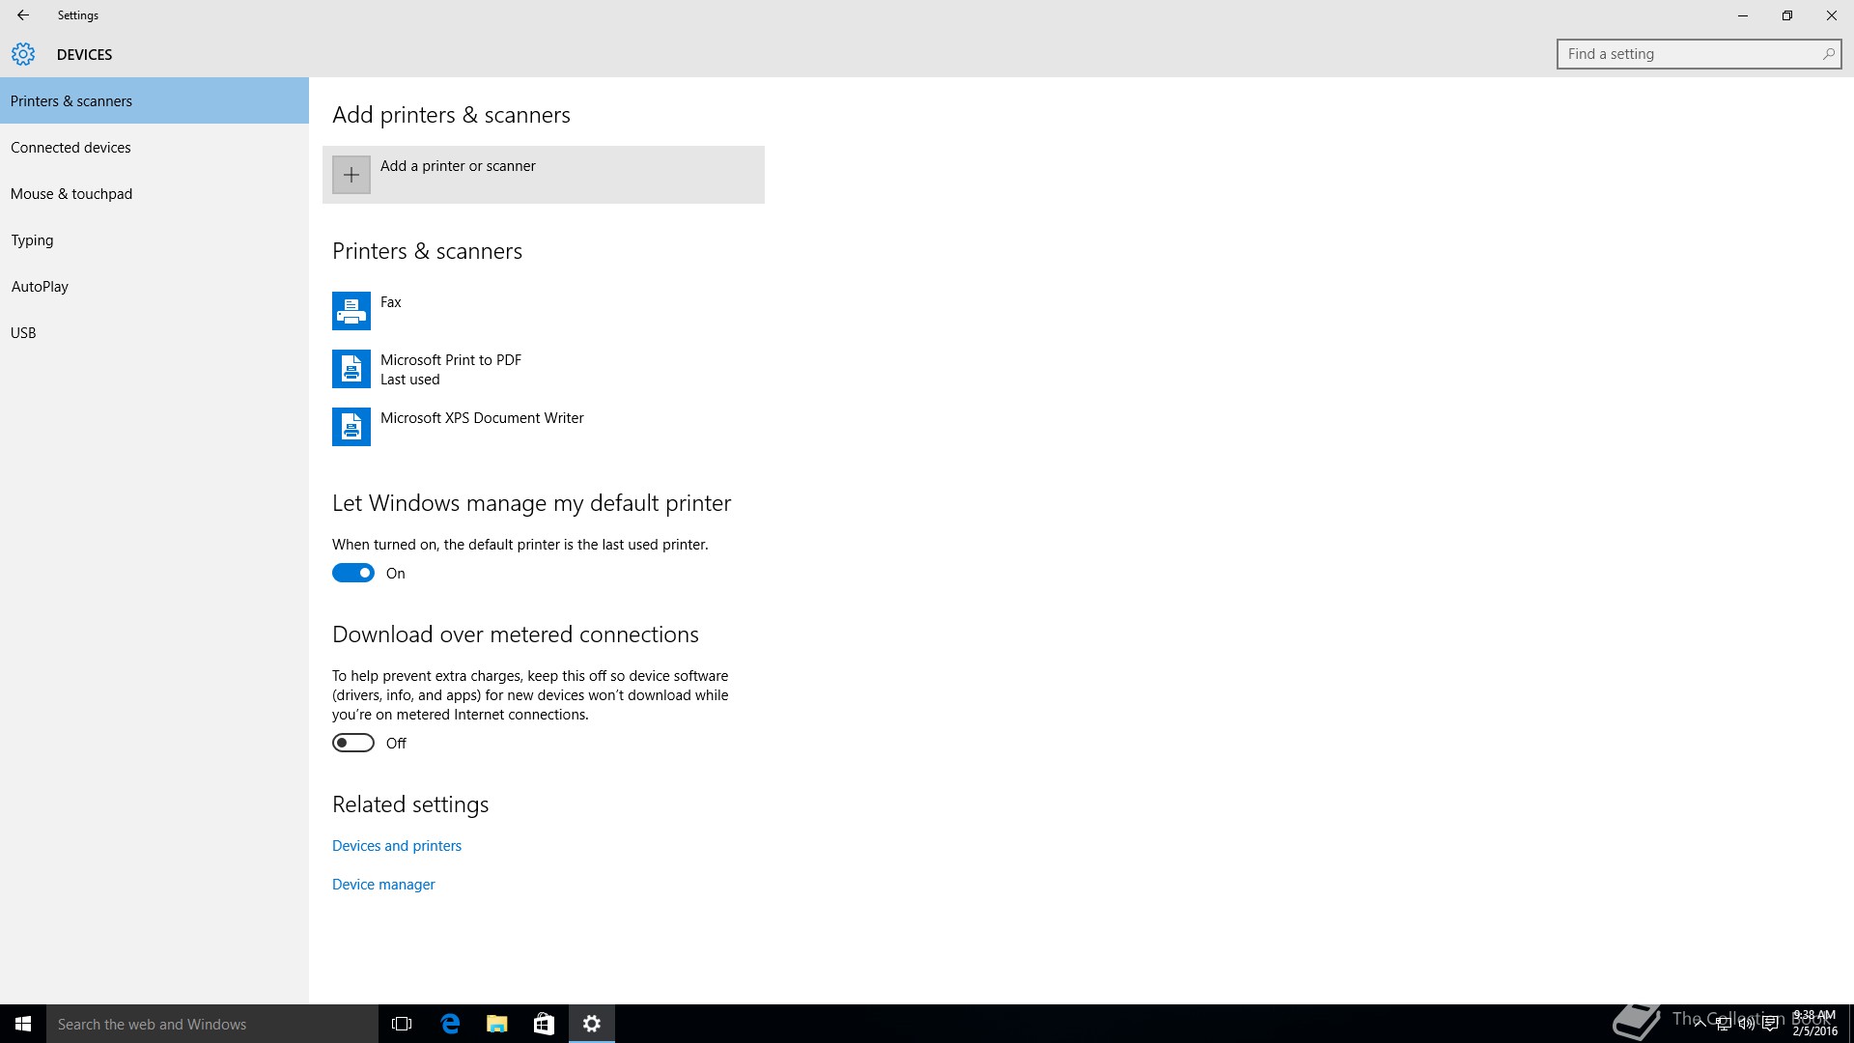Minimize the Settings window
This screenshot has height=1043, width=1854.
point(1743,15)
